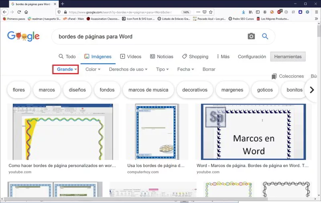This screenshot has width=321, height=203.
Task: Open the Derechos de uso dropdown
Action: (128, 69)
